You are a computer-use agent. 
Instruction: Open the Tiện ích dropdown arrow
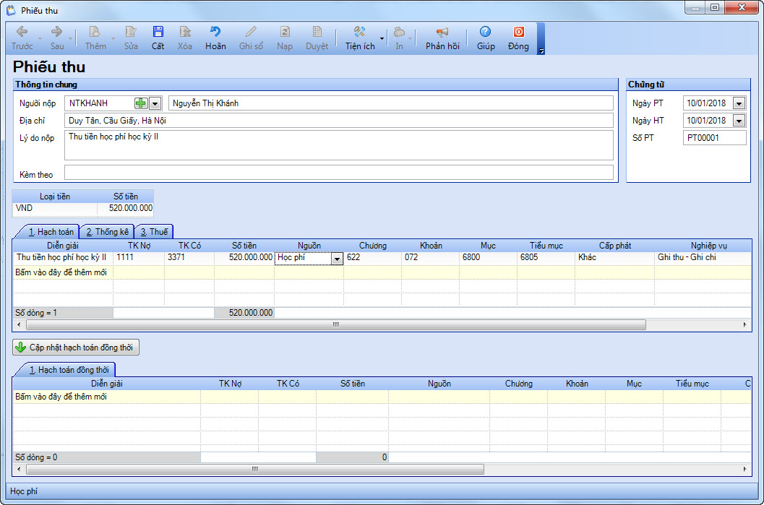tap(382, 38)
